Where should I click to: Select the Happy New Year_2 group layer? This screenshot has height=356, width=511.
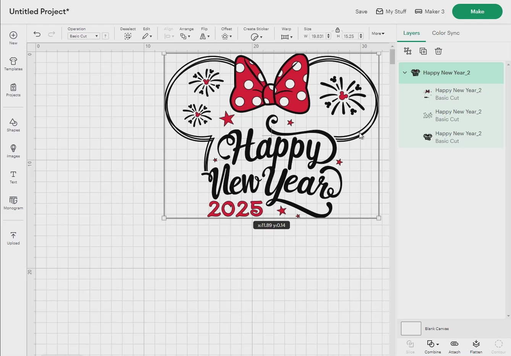451,73
